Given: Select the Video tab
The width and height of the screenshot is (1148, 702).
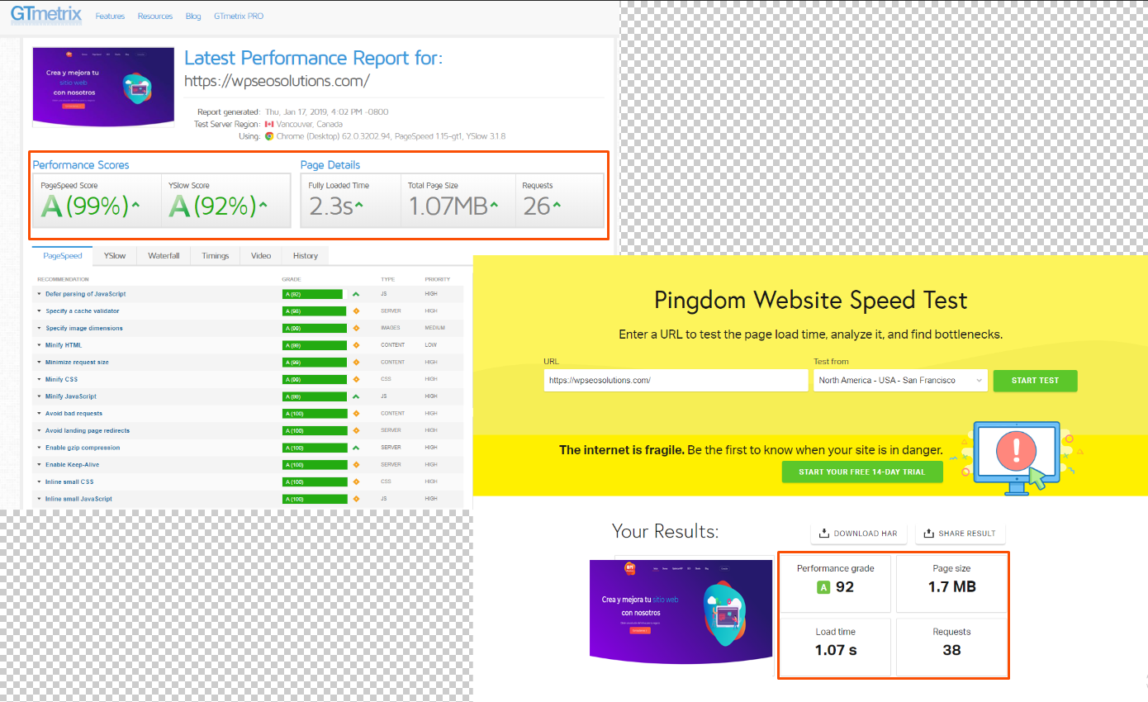Looking at the screenshot, I should coord(261,256).
